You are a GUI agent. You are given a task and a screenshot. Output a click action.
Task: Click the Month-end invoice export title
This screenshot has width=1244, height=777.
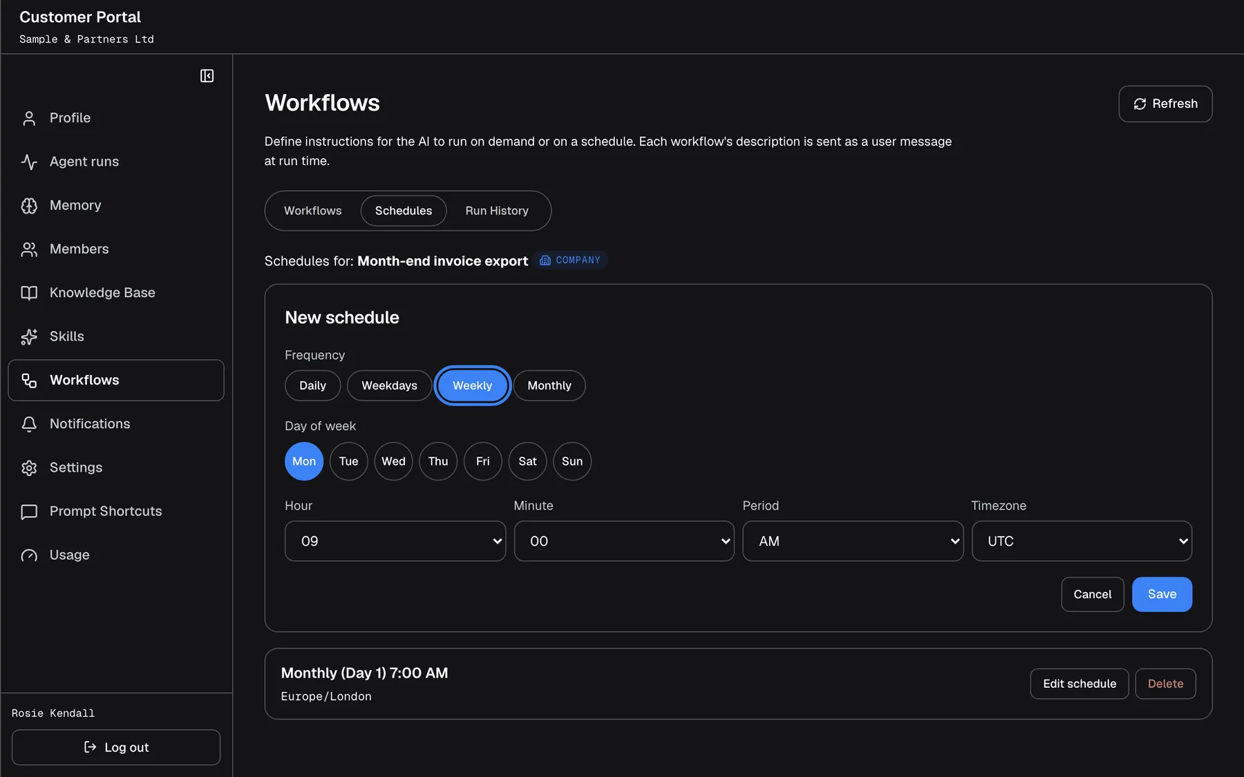coord(442,261)
